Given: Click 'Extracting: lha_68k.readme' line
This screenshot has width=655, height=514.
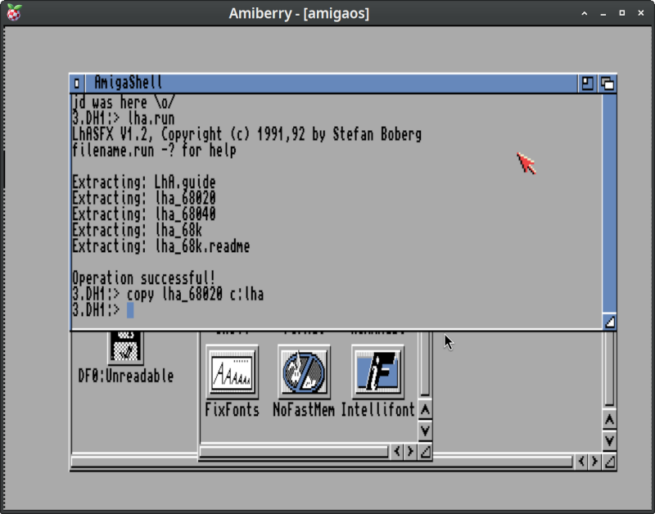Looking at the screenshot, I should 160,246.
